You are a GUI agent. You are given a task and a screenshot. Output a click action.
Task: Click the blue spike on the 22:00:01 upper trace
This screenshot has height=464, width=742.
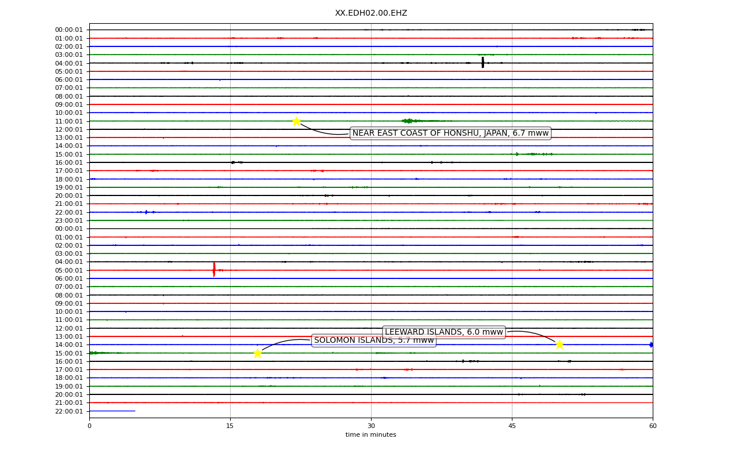pyautogui.click(x=146, y=212)
